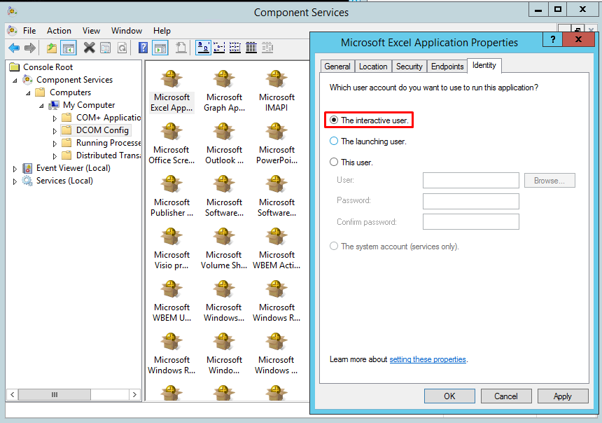Click the tree pane scroll-right arrow
602x423 pixels.
(134, 394)
